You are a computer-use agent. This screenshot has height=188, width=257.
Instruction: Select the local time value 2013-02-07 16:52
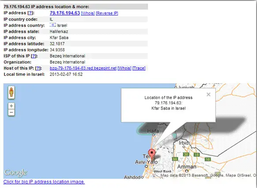coord(66,74)
